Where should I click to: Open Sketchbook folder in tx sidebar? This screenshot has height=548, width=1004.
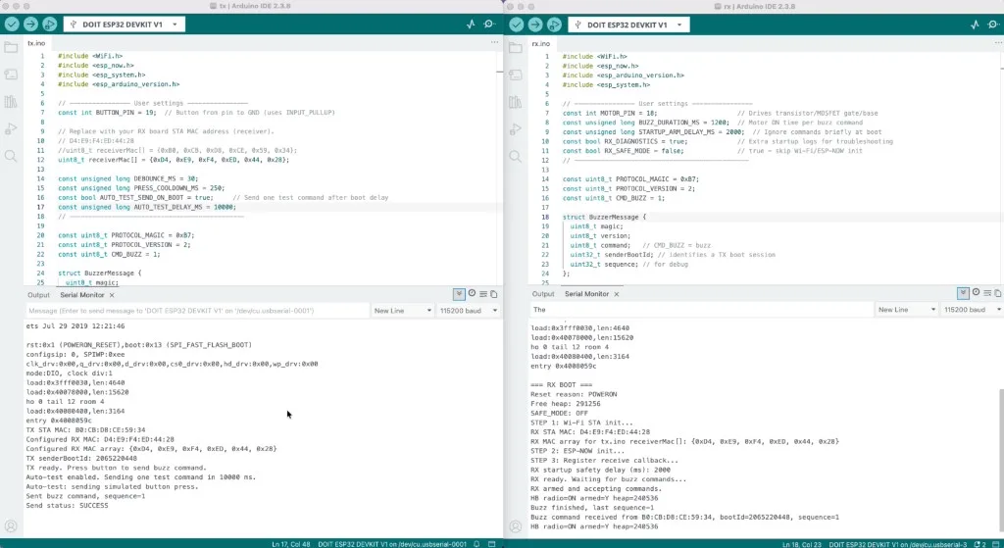[x=11, y=47]
